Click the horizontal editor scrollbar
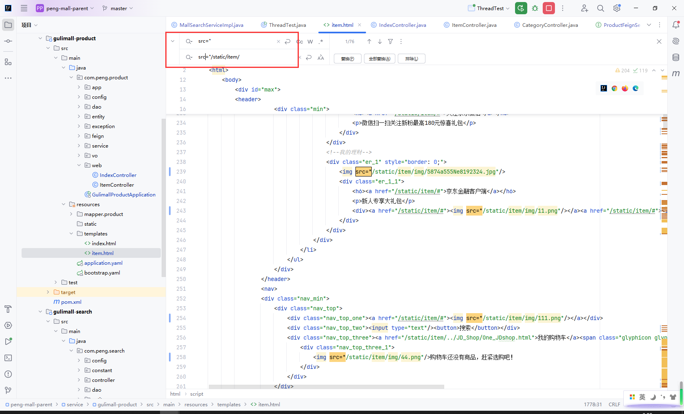 [326, 387]
